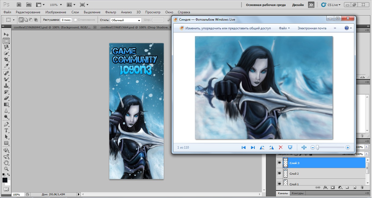The width and height of the screenshot is (372, 198).
Task: Show more workspaces chevron button
Action: [311, 5]
